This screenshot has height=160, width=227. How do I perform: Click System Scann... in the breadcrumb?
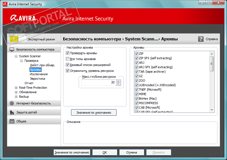[142, 39]
